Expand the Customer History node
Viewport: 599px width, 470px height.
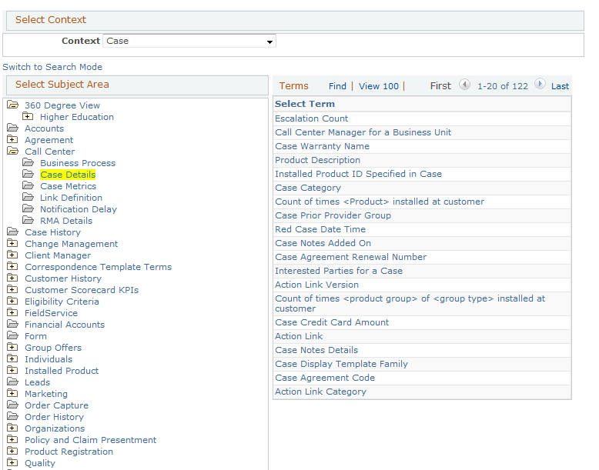12,278
